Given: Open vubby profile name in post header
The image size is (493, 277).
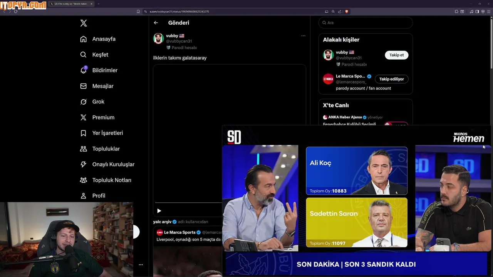Looking at the screenshot, I should [172, 36].
